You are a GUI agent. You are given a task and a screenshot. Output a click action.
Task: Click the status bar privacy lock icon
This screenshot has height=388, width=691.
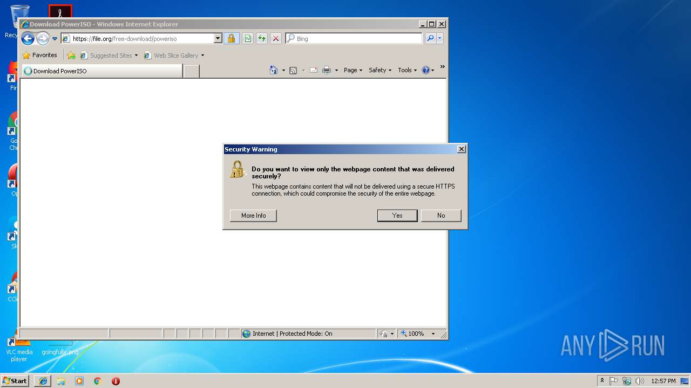click(383, 334)
